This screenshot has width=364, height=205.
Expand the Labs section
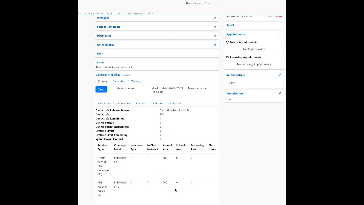[100, 54]
